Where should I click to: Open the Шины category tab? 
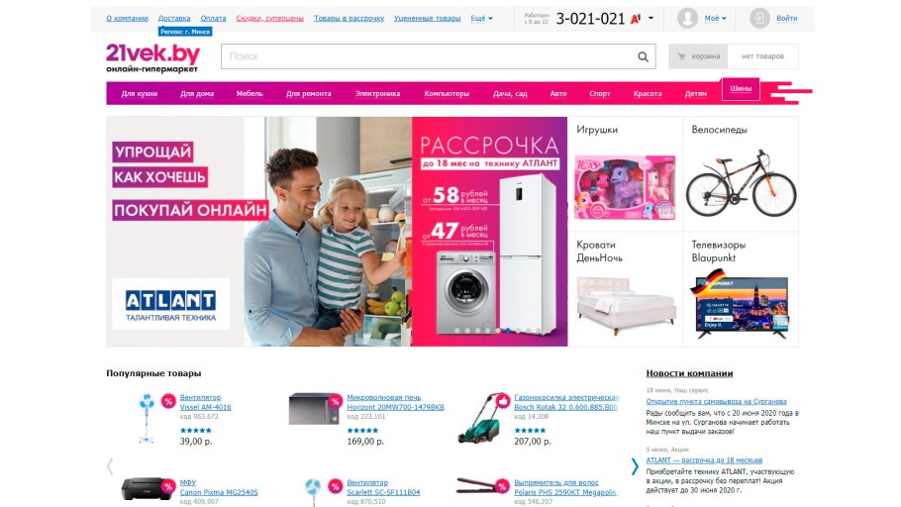tap(741, 88)
